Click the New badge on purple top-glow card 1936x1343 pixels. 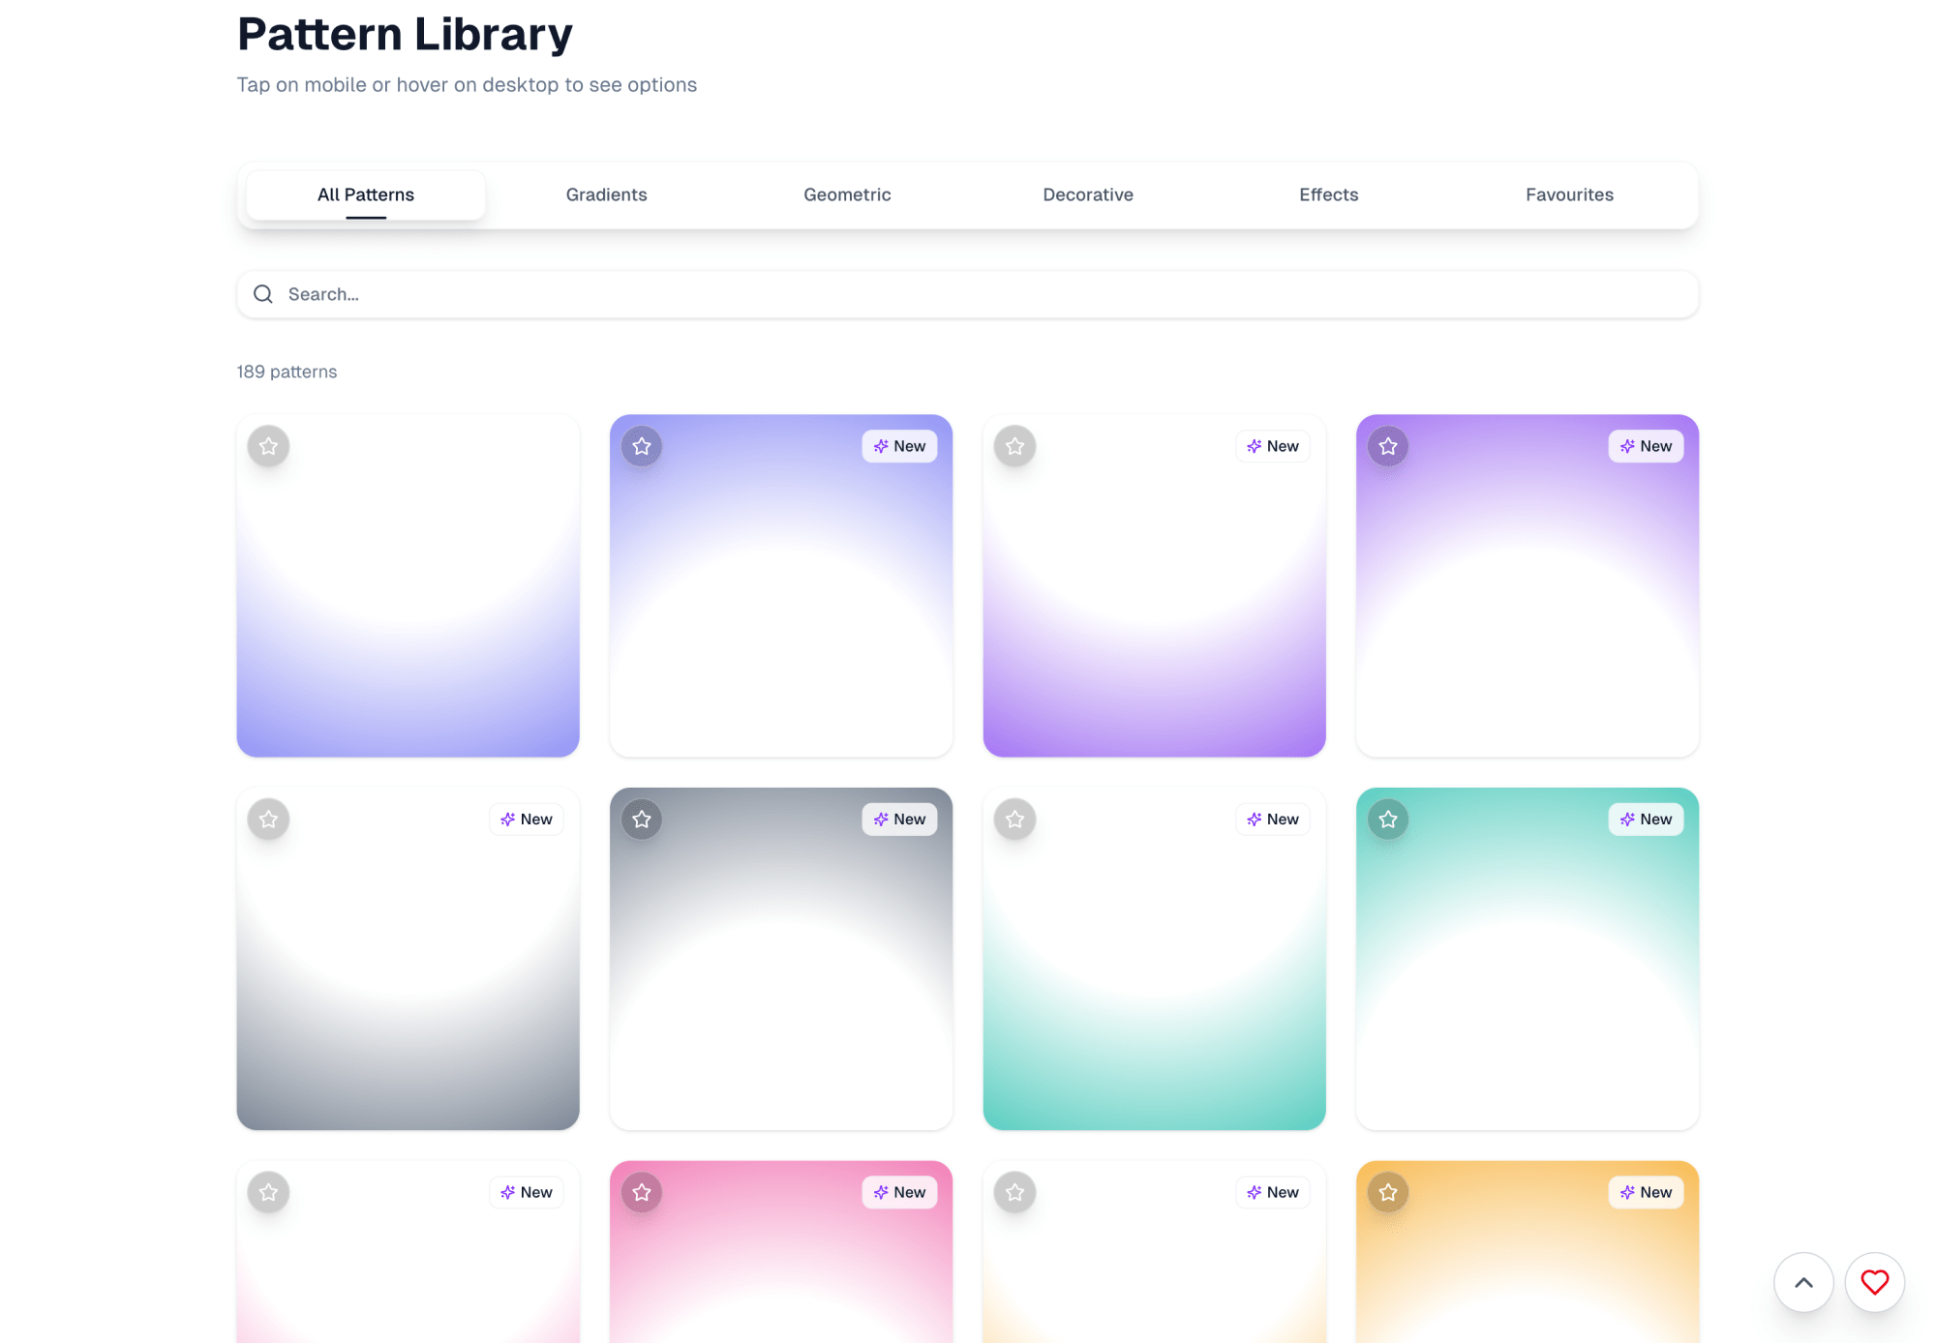coord(1646,446)
